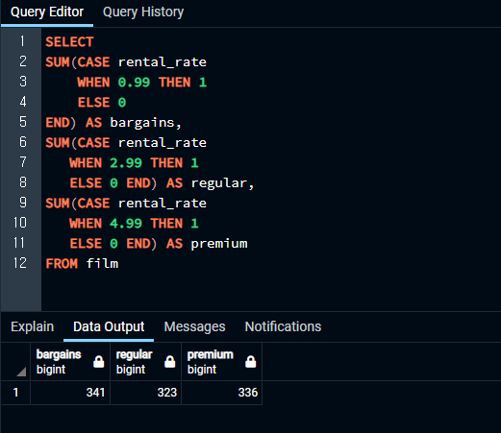Click the lock icon in premium column
This screenshot has width=501, height=433.
251,362
